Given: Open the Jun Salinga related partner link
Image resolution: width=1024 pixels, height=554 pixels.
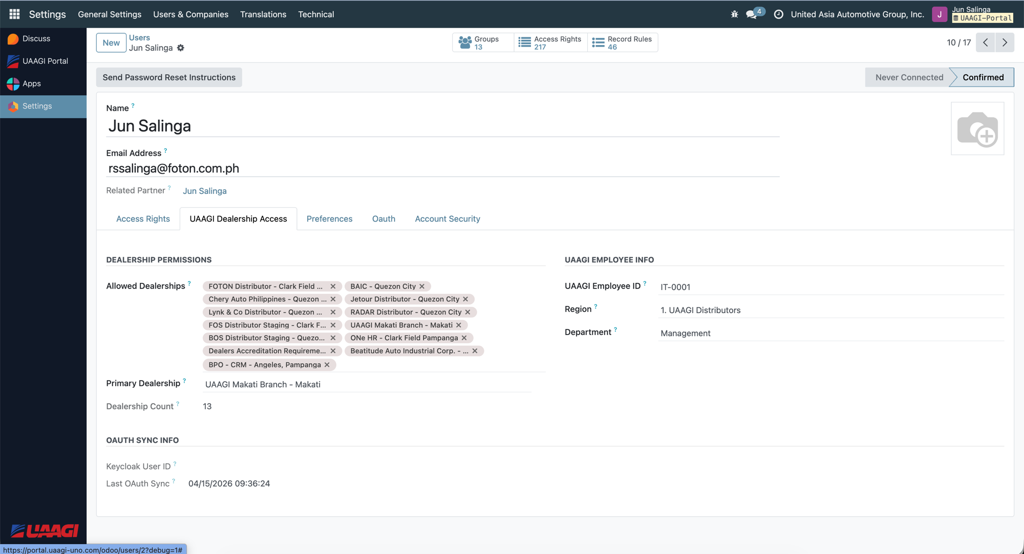Looking at the screenshot, I should point(204,190).
